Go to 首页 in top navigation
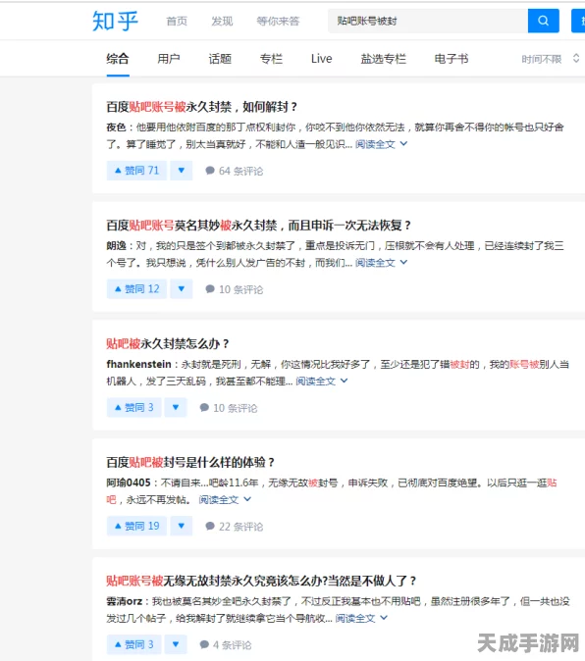The height and width of the screenshot is (661, 585). coord(177,21)
